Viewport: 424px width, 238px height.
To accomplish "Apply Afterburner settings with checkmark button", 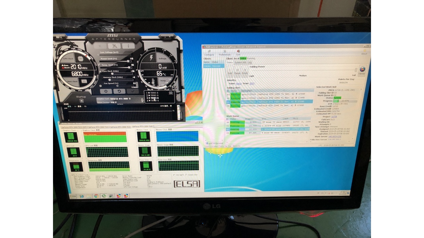I will 133,91.
